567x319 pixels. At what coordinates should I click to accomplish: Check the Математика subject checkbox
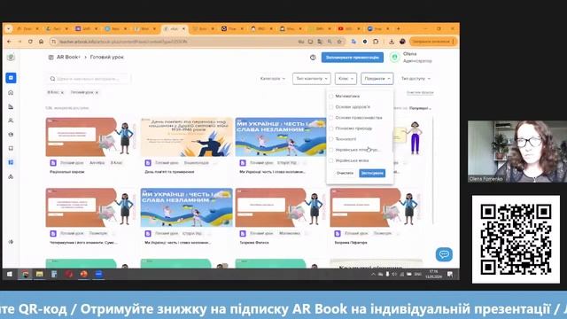pyautogui.click(x=330, y=97)
